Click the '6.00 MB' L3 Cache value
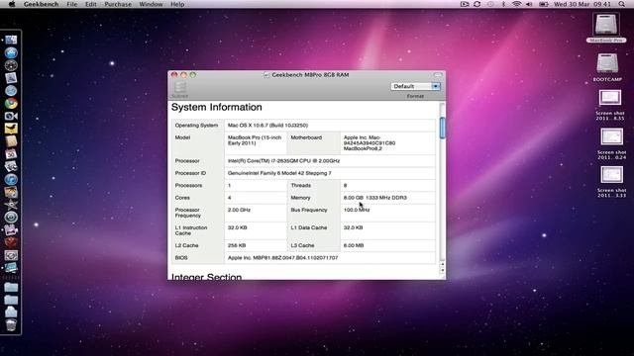The width and height of the screenshot is (634, 356). [x=353, y=245]
